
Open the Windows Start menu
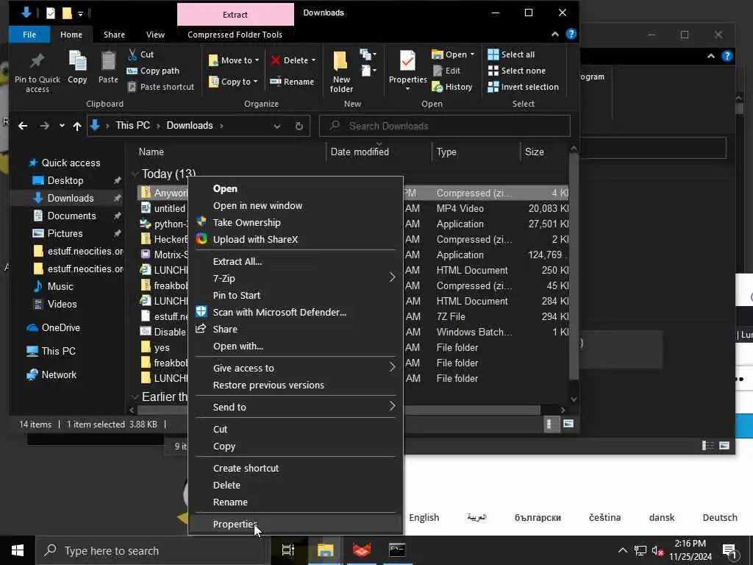pos(18,550)
